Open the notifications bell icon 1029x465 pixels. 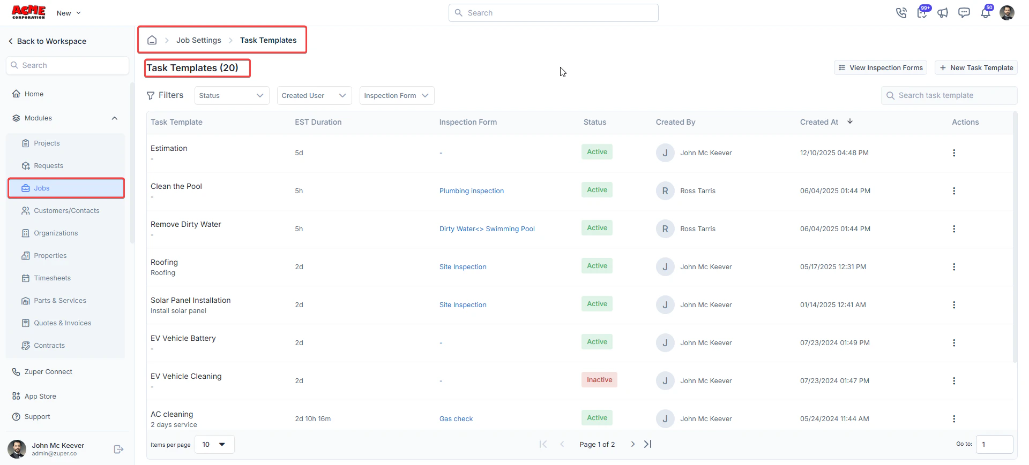coord(986,13)
